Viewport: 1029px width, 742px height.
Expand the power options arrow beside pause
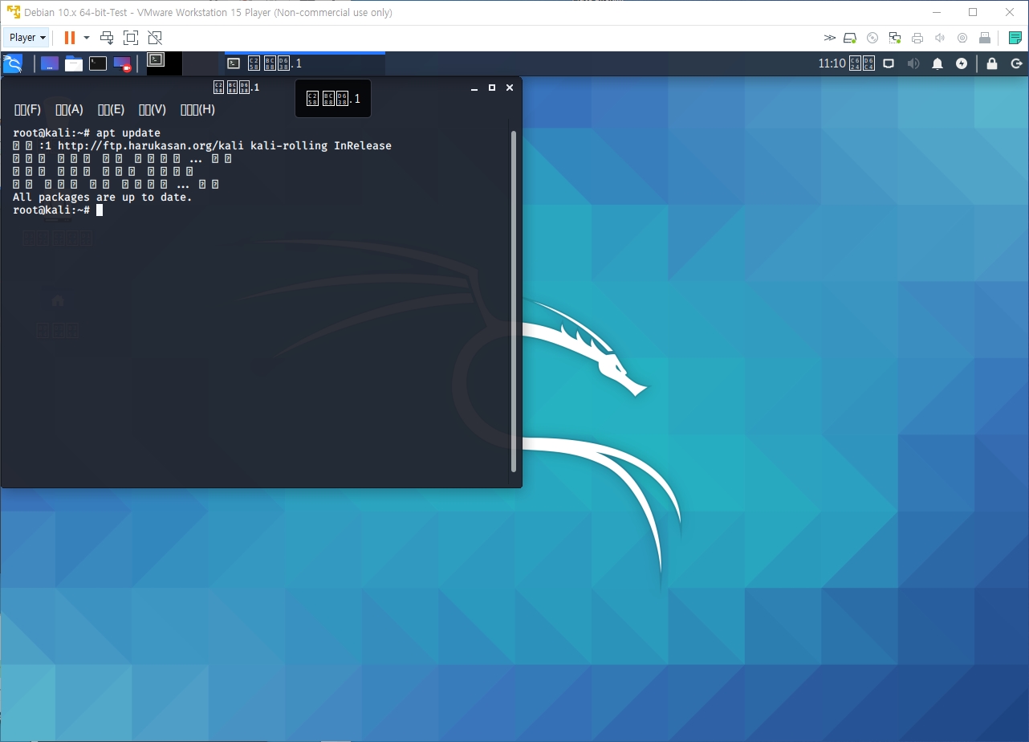[x=87, y=37]
